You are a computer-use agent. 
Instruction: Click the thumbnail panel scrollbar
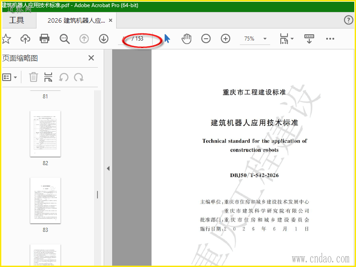(97, 178)
